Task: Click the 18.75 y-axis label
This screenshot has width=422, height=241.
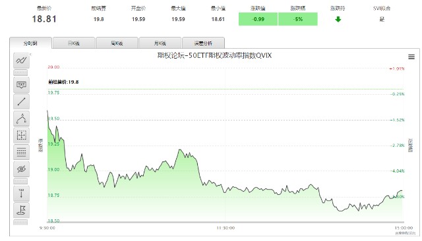Action: (53, 196)
